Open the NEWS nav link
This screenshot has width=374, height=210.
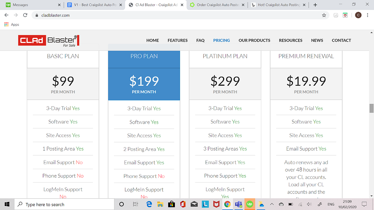coord(317,40)
